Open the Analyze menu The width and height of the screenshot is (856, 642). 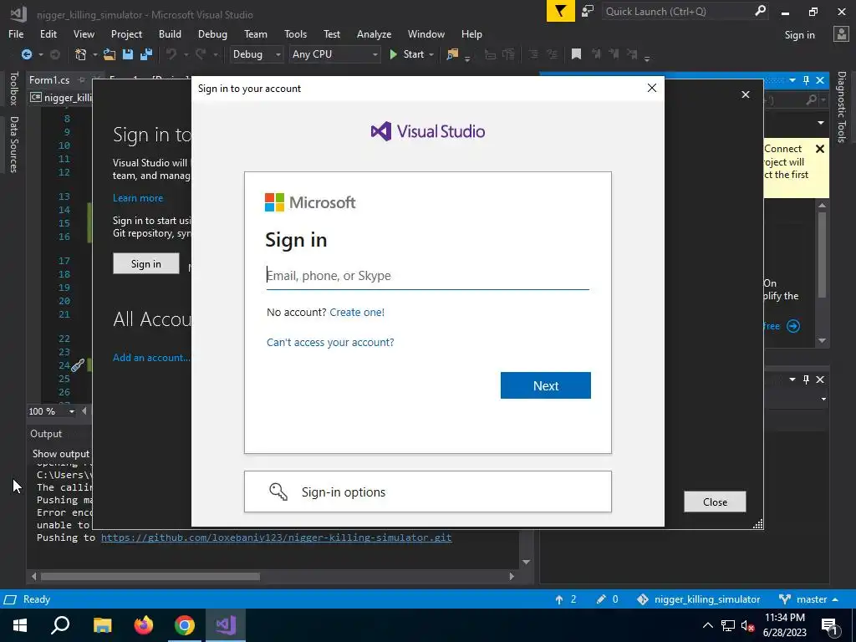[374, 33]
